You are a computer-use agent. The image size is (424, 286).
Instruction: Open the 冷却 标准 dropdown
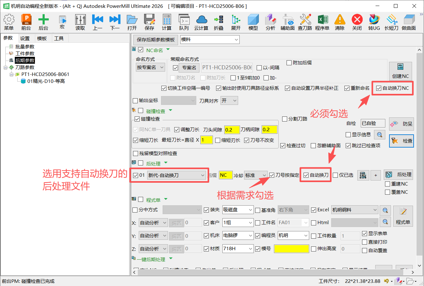[256, 175]
